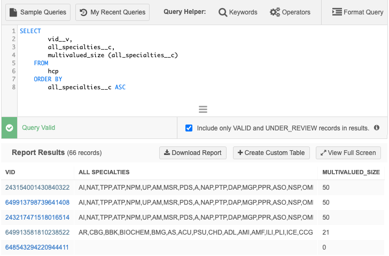The width and height of the screenshot is (389, 256).
Task: Click the editor resize handle bars
Action: click(203, 110)
